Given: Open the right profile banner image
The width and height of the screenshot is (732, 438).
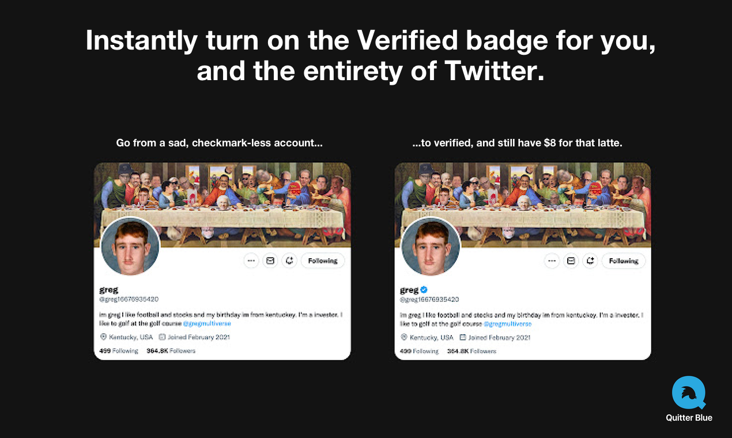Looking at the screenshot, I should (x=523, y=205).
